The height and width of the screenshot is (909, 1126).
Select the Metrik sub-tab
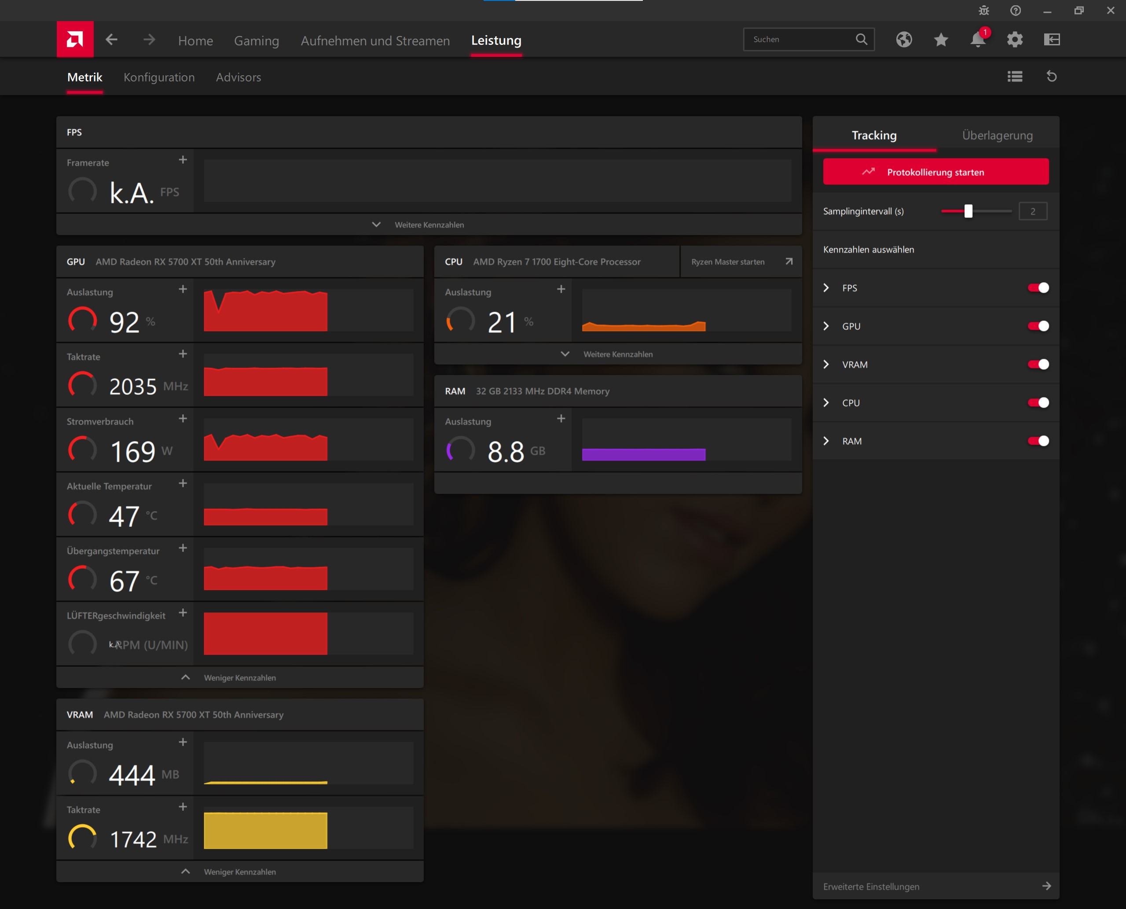coord(85,77)
